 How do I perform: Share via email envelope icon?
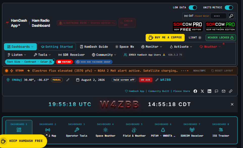224,91
